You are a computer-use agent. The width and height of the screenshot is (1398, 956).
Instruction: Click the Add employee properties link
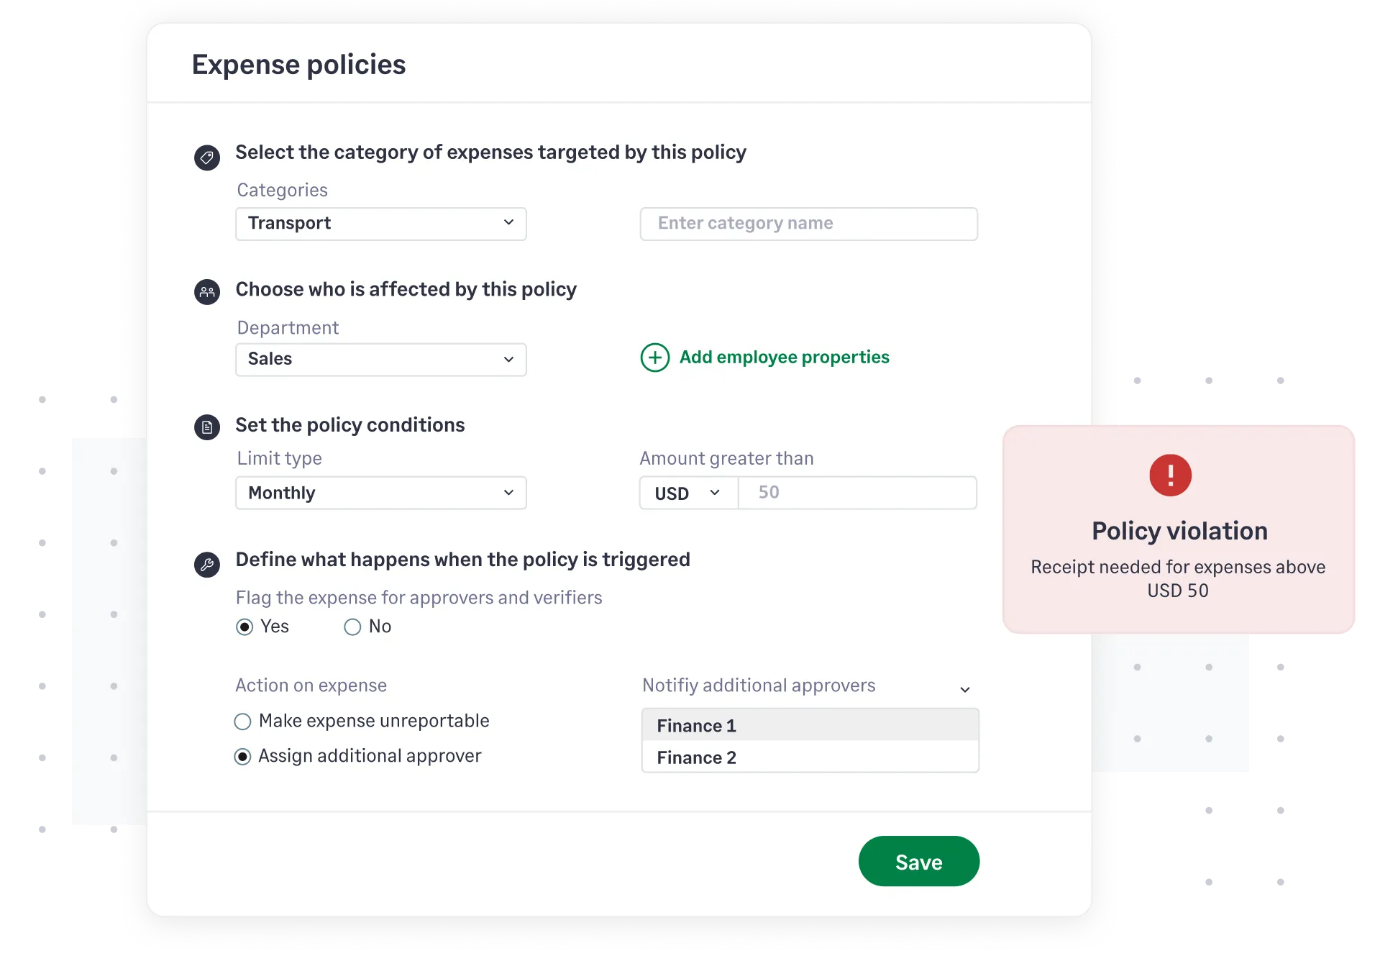coord(784,357)
